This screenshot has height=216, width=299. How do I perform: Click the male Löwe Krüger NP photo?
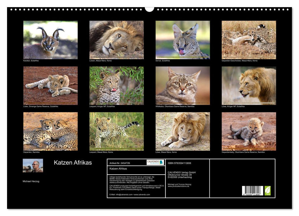pyautogui.click(x=249, y=86)
